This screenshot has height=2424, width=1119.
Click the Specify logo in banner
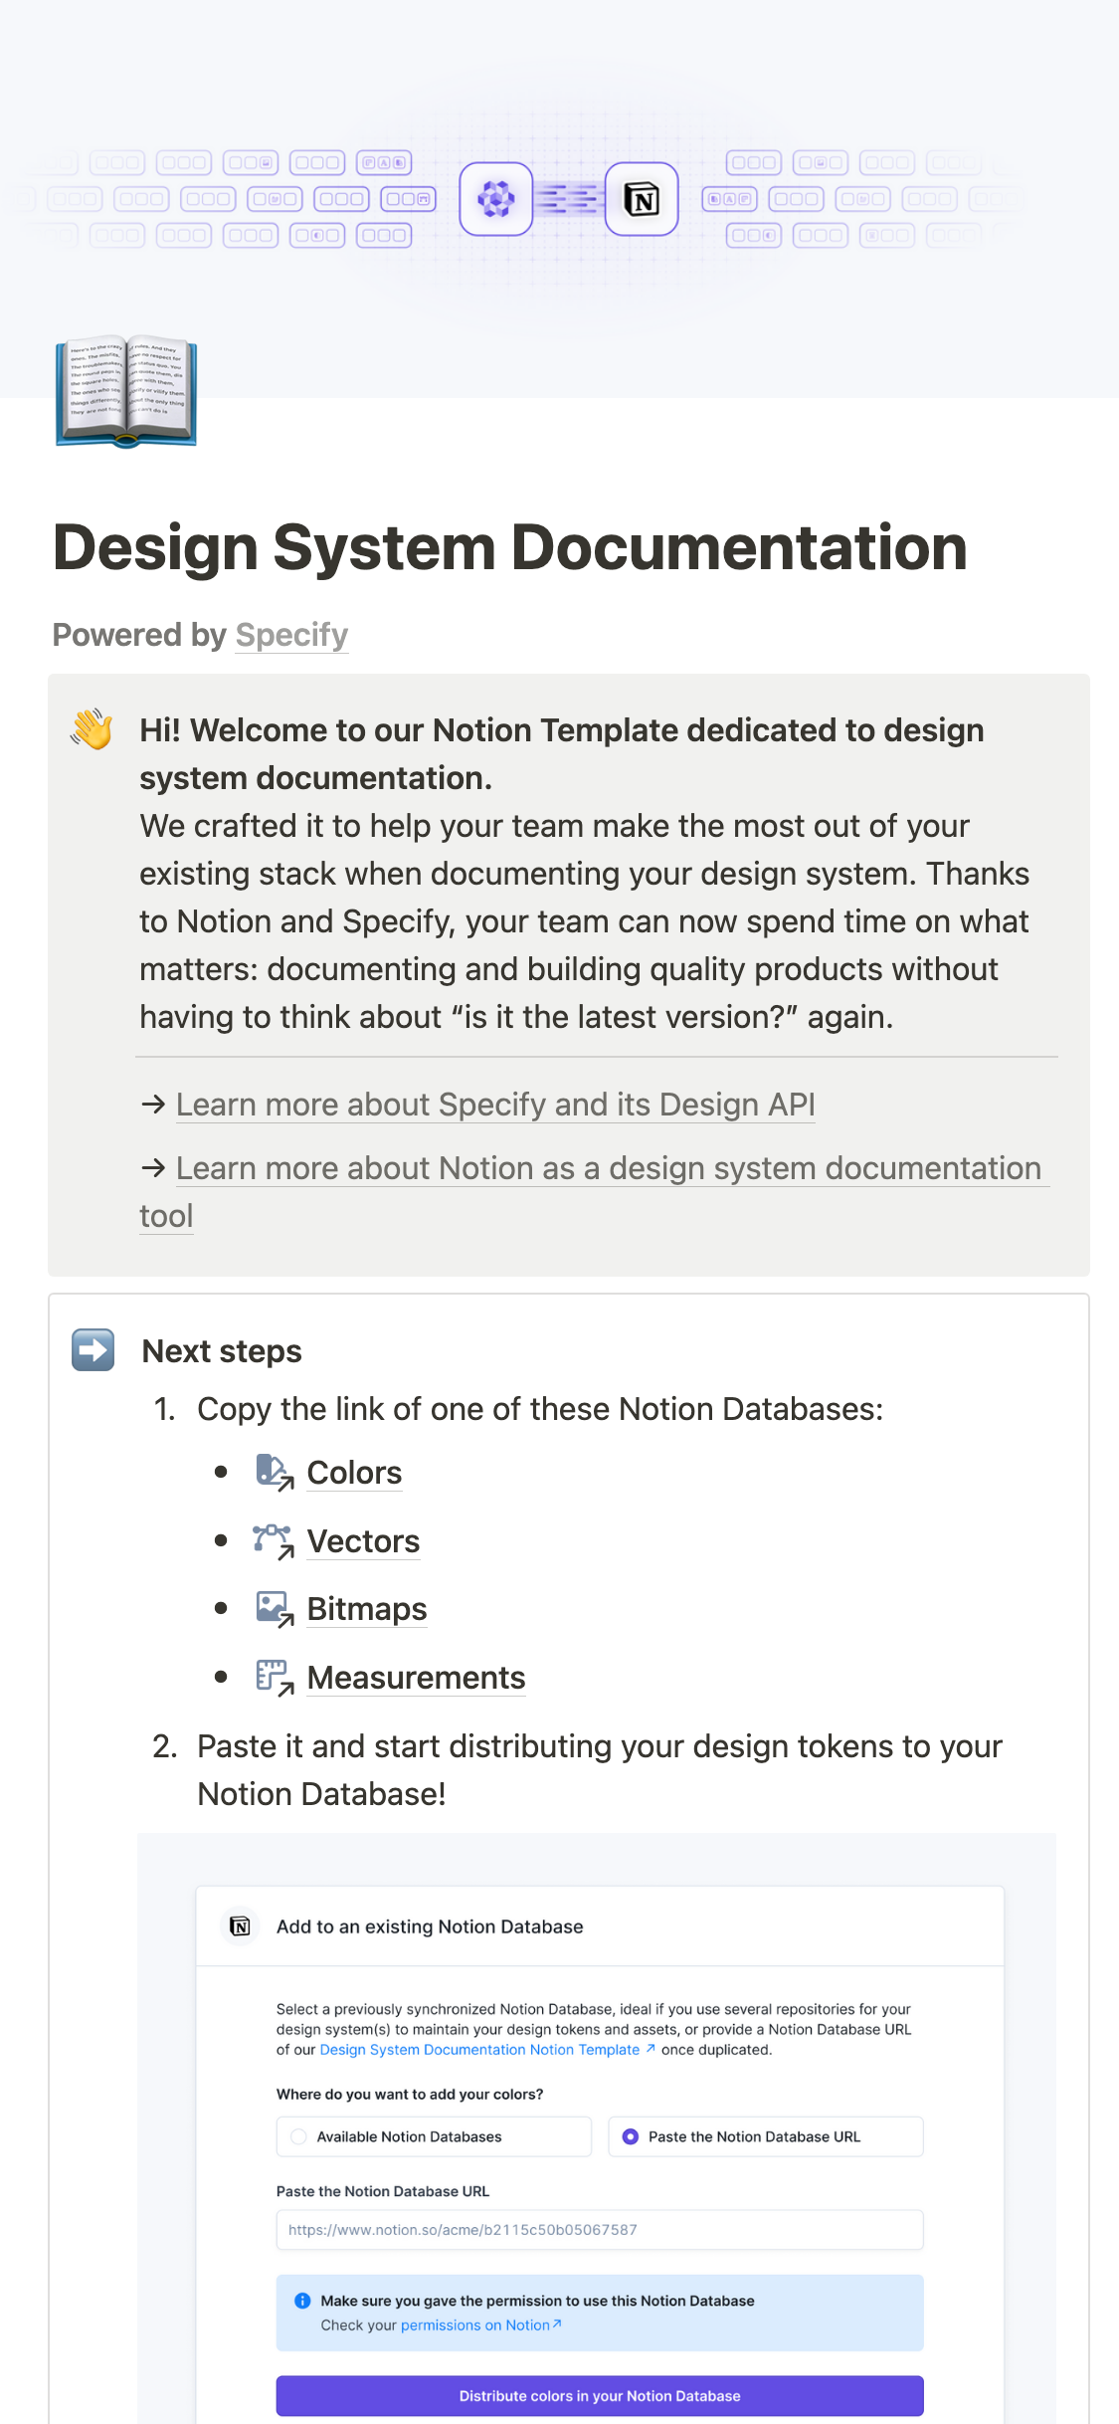click(x=495, y=199)
